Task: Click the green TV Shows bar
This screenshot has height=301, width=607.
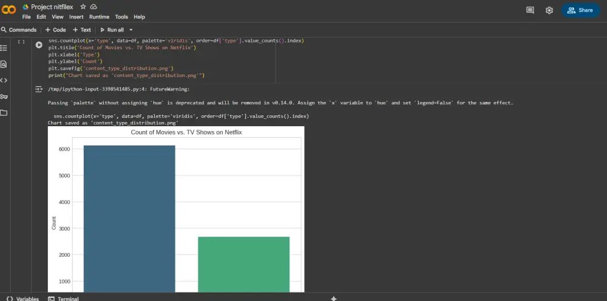Action: click(x=244, y=265)
